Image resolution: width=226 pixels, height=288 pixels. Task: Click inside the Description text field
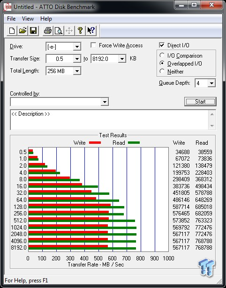[x=110, y=120]
